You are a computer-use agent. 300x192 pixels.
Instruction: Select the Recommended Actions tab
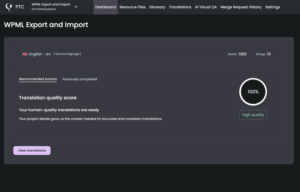[38, 79]
